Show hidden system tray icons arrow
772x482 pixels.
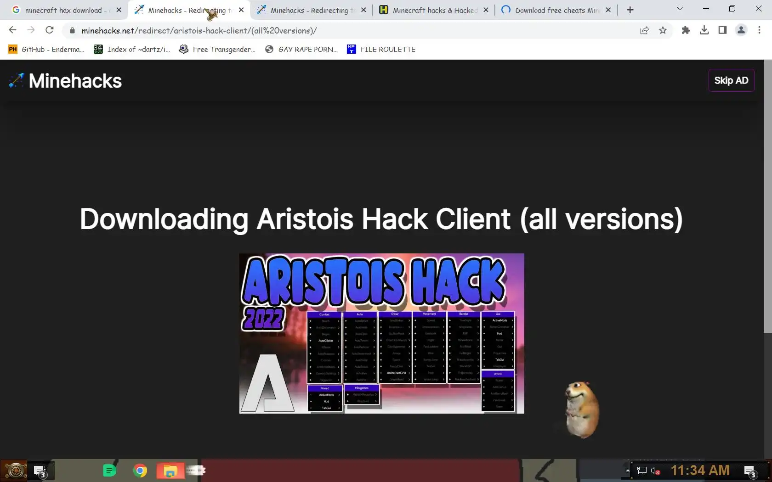pyautogui.click(x=628, y=471)
